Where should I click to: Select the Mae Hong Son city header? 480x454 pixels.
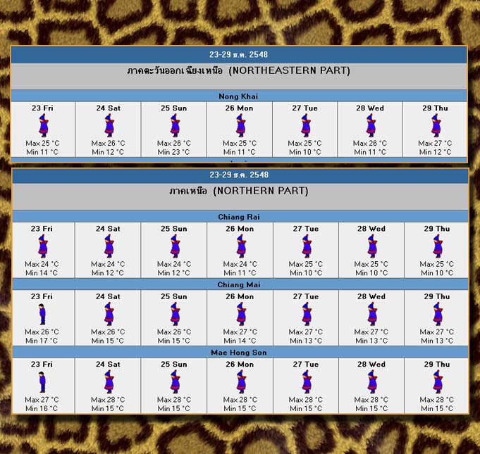(x=239, y=352)
